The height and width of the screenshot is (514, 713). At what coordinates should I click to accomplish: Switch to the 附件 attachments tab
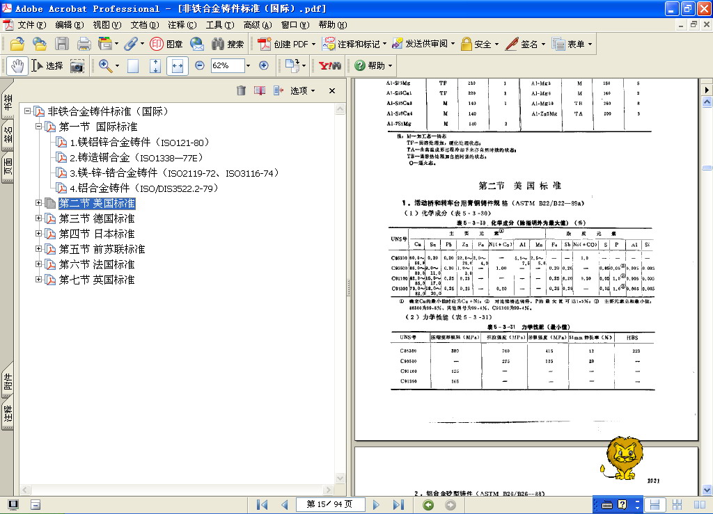8,380
